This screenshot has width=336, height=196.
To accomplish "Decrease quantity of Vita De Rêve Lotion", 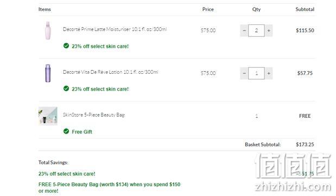I will (x=244, y=73).
